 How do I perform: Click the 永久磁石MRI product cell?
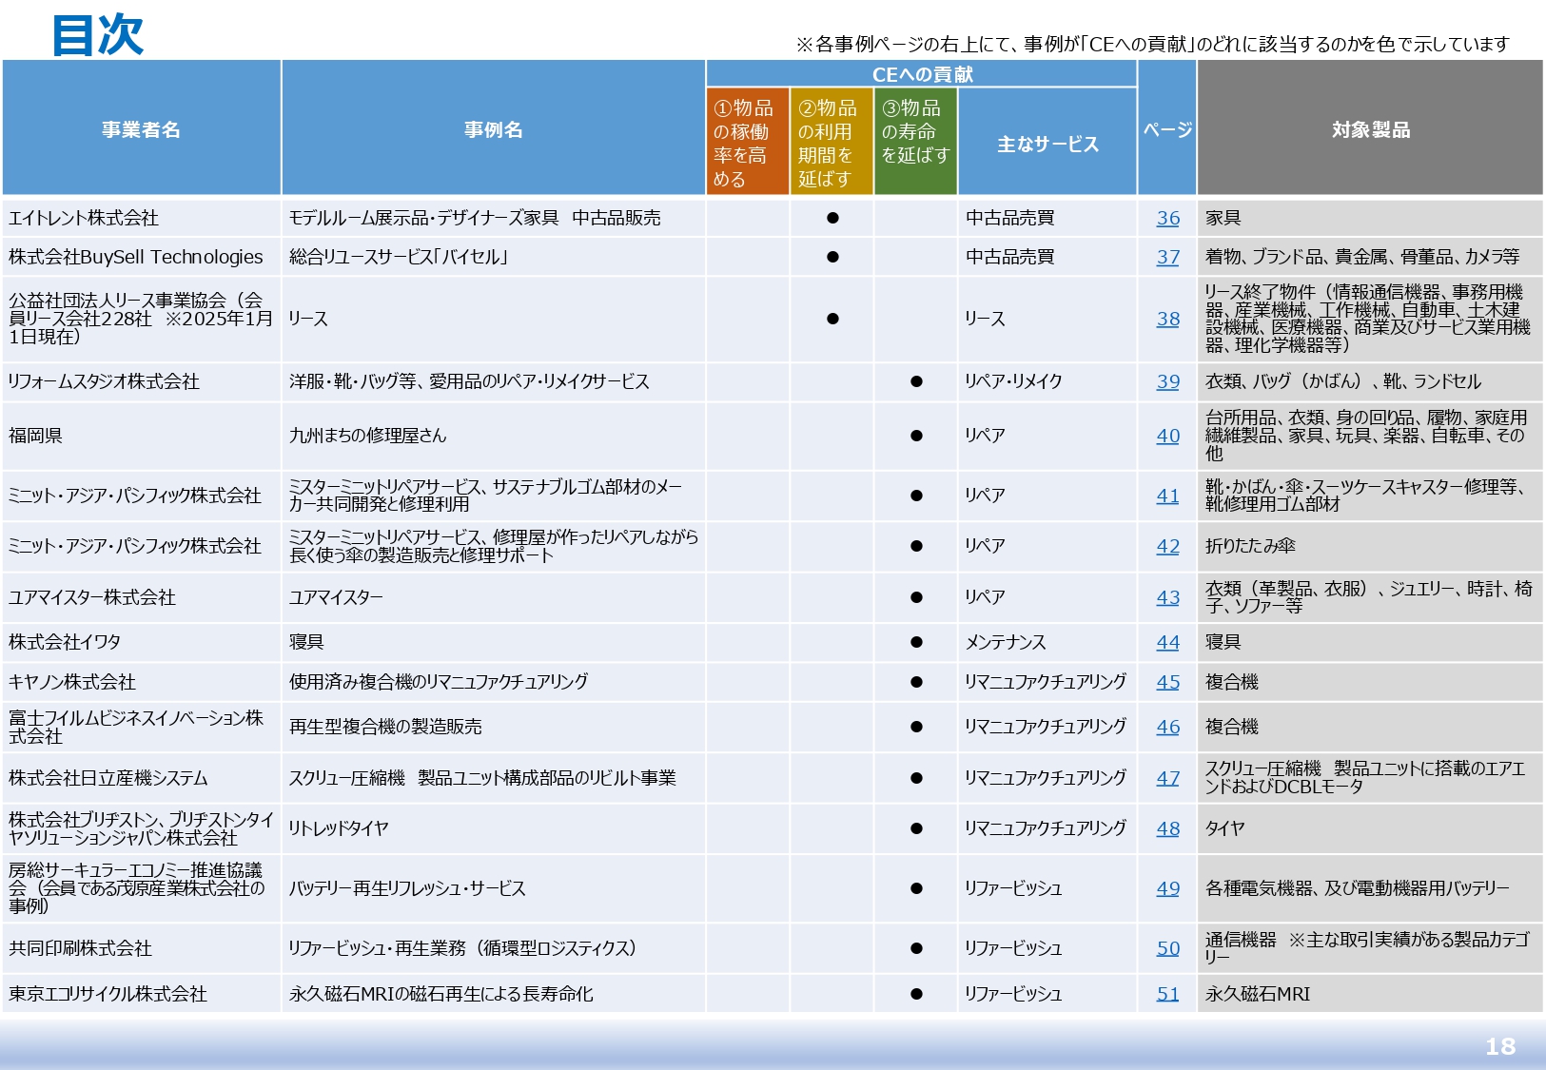(x=1370, y=994)
